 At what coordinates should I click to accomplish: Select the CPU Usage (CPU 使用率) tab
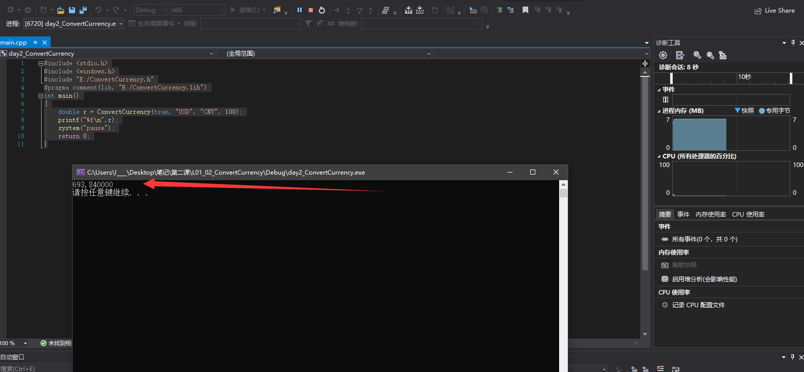click(748, 215)
